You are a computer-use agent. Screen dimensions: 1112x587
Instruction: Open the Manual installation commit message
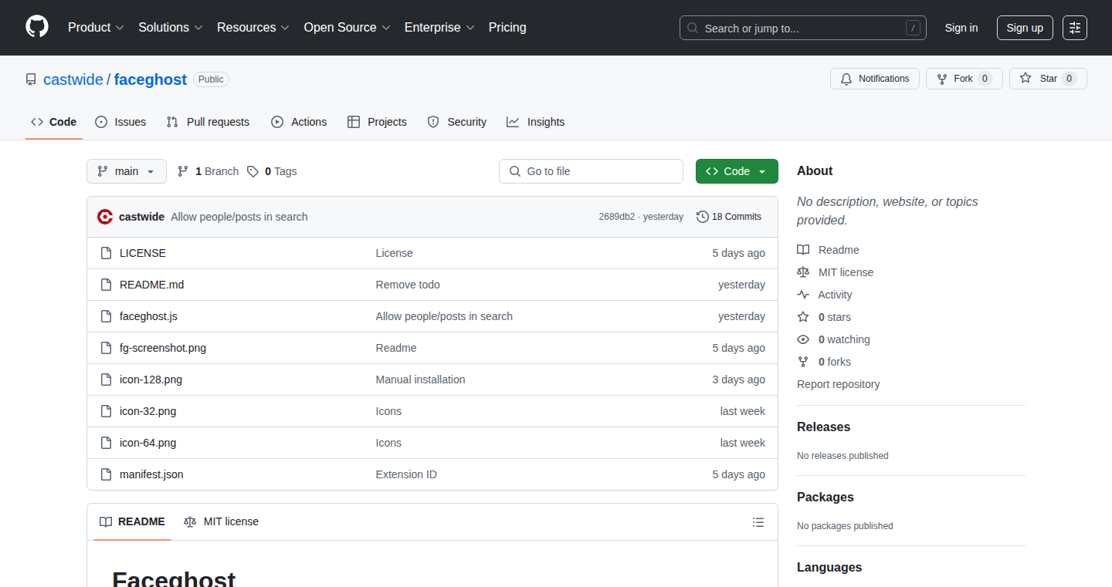[x=421, y=380]
